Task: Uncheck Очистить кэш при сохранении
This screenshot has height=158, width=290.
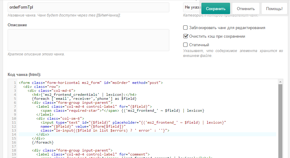Action: tap(185, 36)
